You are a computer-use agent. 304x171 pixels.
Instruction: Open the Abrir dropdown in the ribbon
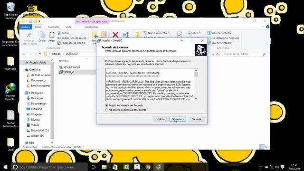(194, 33)
